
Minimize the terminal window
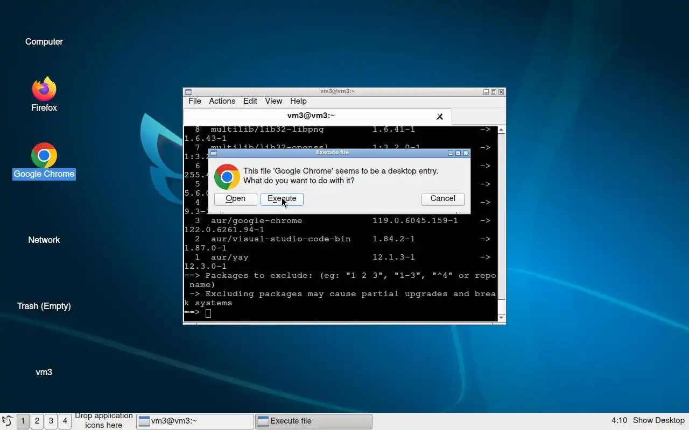(x=486, y=92)
